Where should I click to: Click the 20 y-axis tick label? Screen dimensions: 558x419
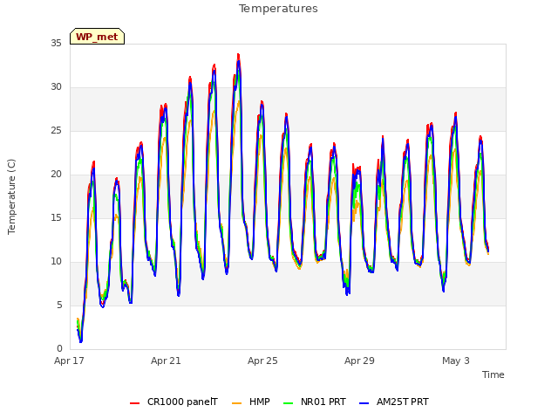point(56,175)
